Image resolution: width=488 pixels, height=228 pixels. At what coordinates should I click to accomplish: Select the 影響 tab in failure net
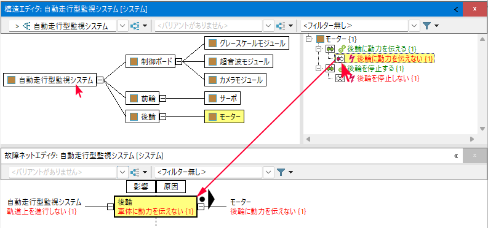[x=140, y=187]
